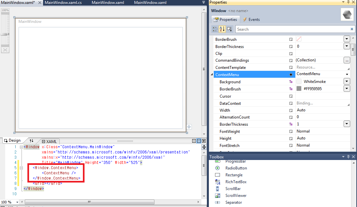
Task: Clear the Properties search with the X button
Action: 352,29
